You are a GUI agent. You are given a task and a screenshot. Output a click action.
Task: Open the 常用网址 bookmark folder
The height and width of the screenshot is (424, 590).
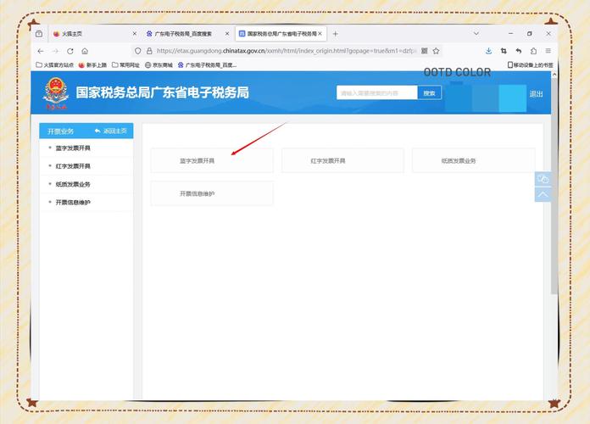125,65
